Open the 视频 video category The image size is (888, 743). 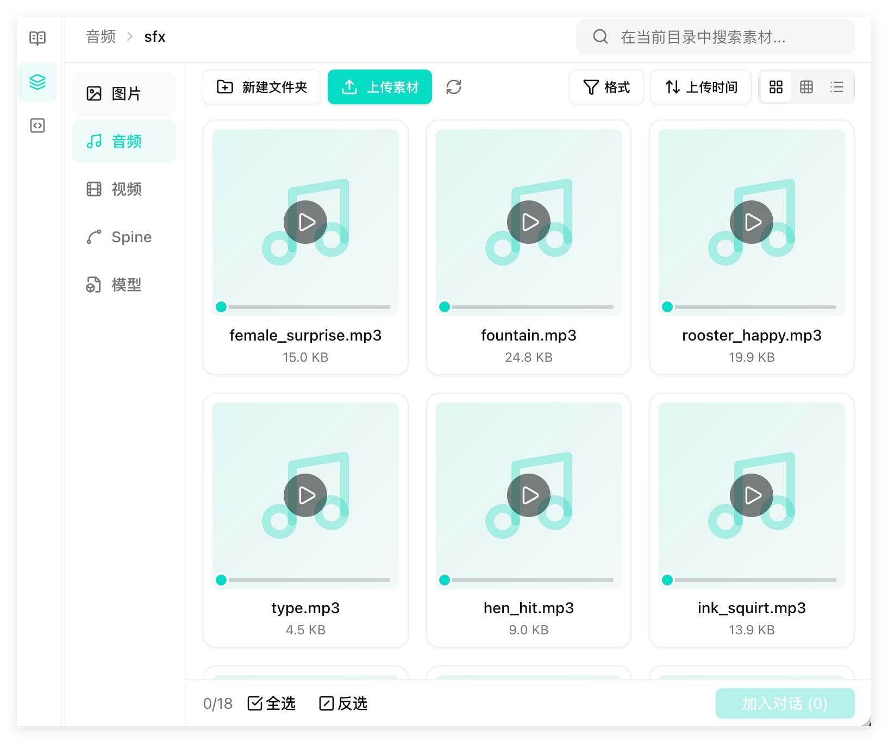pyautogui.click(x=124, y=189)
